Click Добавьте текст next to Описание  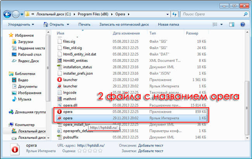point(150,145)
